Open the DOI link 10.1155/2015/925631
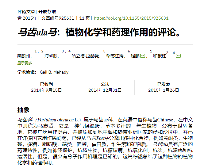Viewport: 204px width, 168px height. point(131,18)
